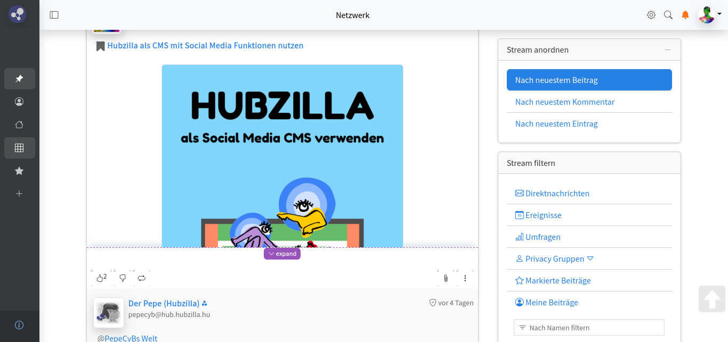The height and width of the screenshot is (342, 728).
Task: Open the network grid icon in sidebar
Action: point(19,148)
